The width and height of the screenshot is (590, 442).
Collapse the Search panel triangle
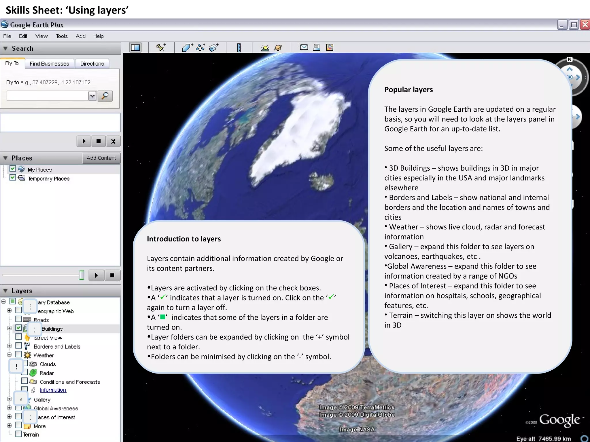tap(5, 48)
